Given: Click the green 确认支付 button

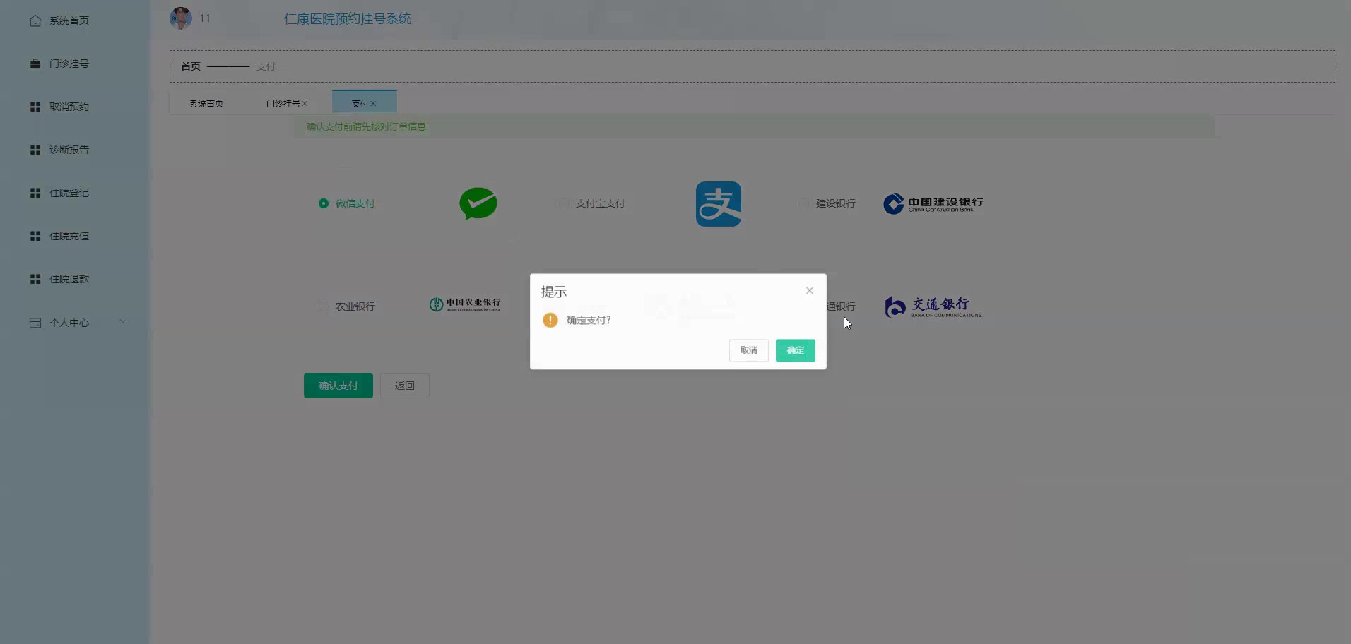Looking at the screenshot, I should 338,386.
